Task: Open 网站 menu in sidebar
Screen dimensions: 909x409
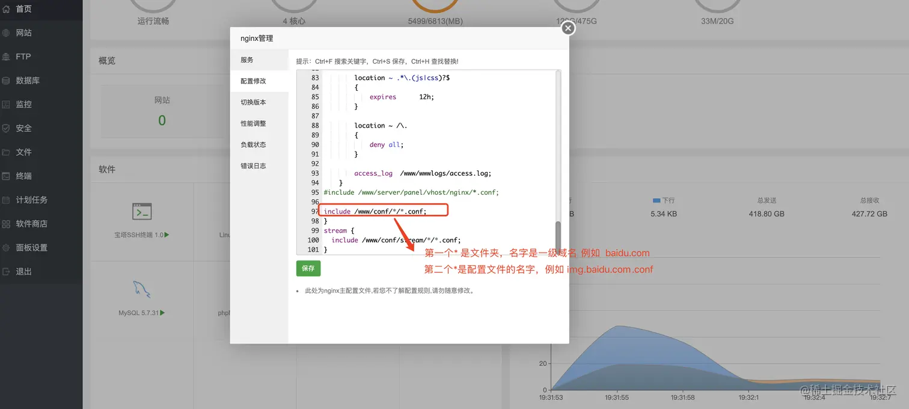Action: 24,33
